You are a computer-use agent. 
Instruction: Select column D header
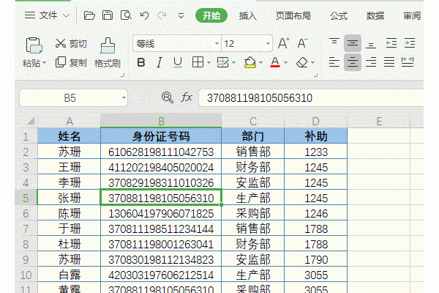tap(316, 121)
